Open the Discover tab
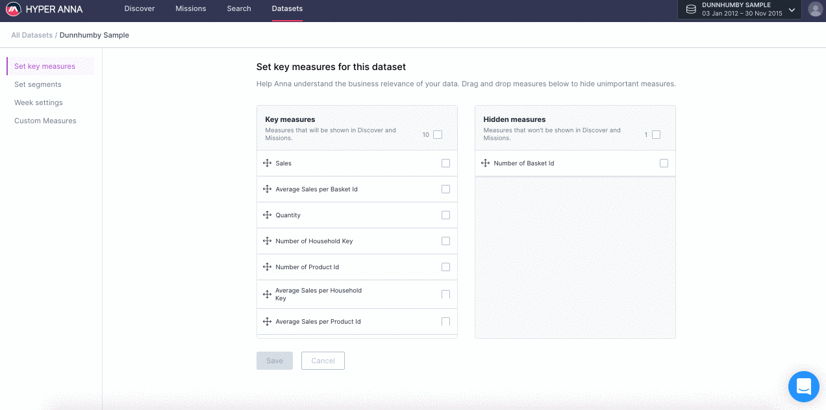 [140, 9]
